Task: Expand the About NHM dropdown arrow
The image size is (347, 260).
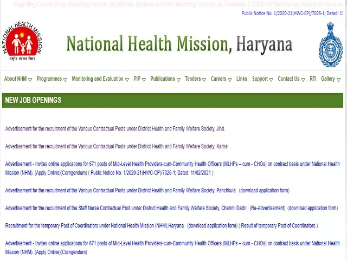Action: click(x=30, y=80)
